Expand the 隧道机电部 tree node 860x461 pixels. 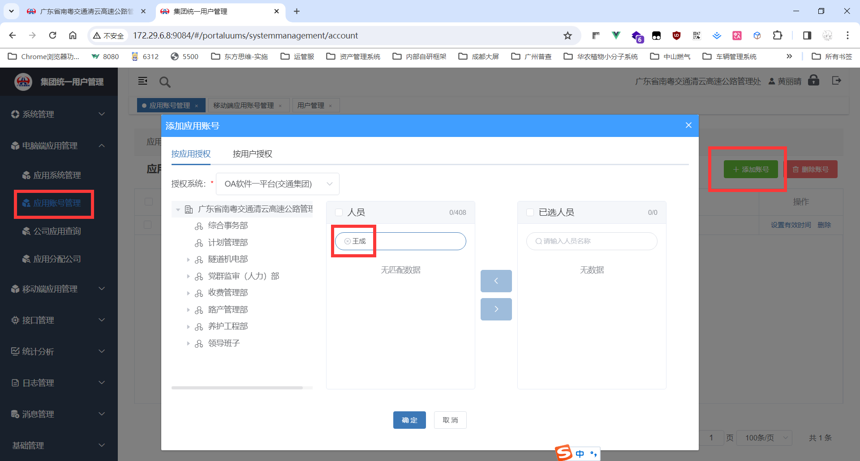pyautogui.click(x=188, y=259)
